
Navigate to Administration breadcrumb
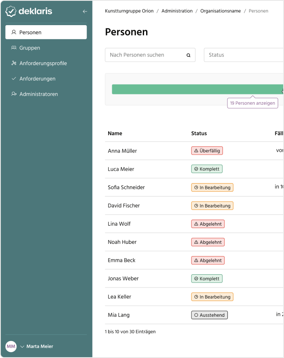177,11
